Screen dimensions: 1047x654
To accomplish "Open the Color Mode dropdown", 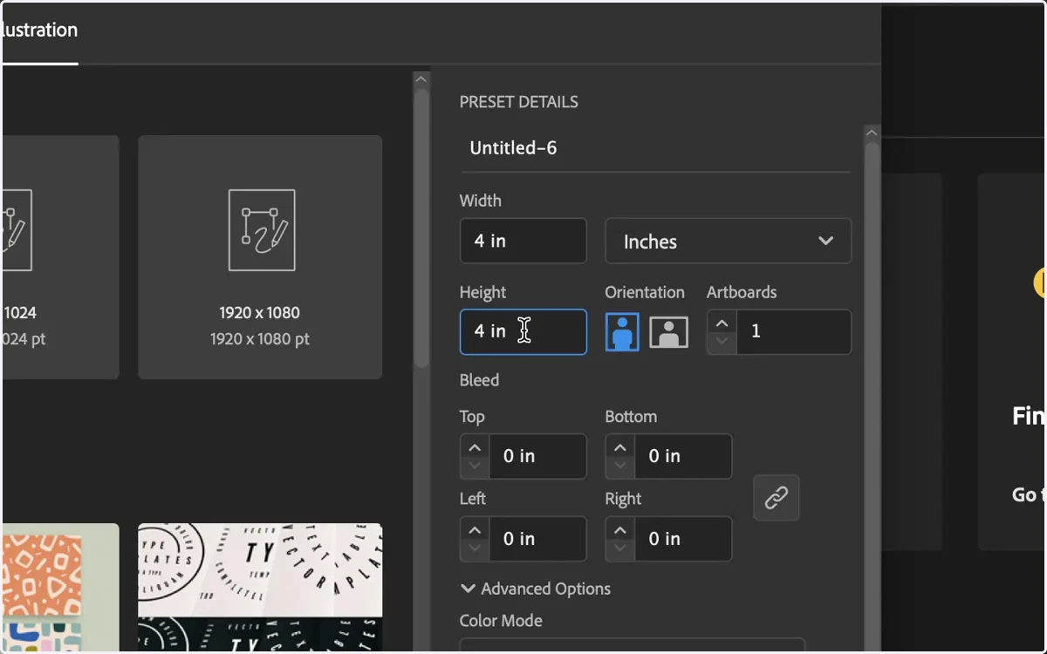I will [633, 645].
